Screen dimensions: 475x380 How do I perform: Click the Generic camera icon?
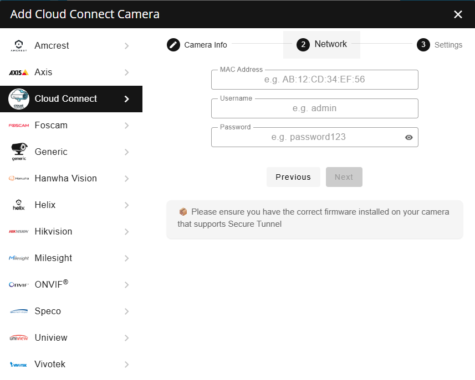coord(19,152)
